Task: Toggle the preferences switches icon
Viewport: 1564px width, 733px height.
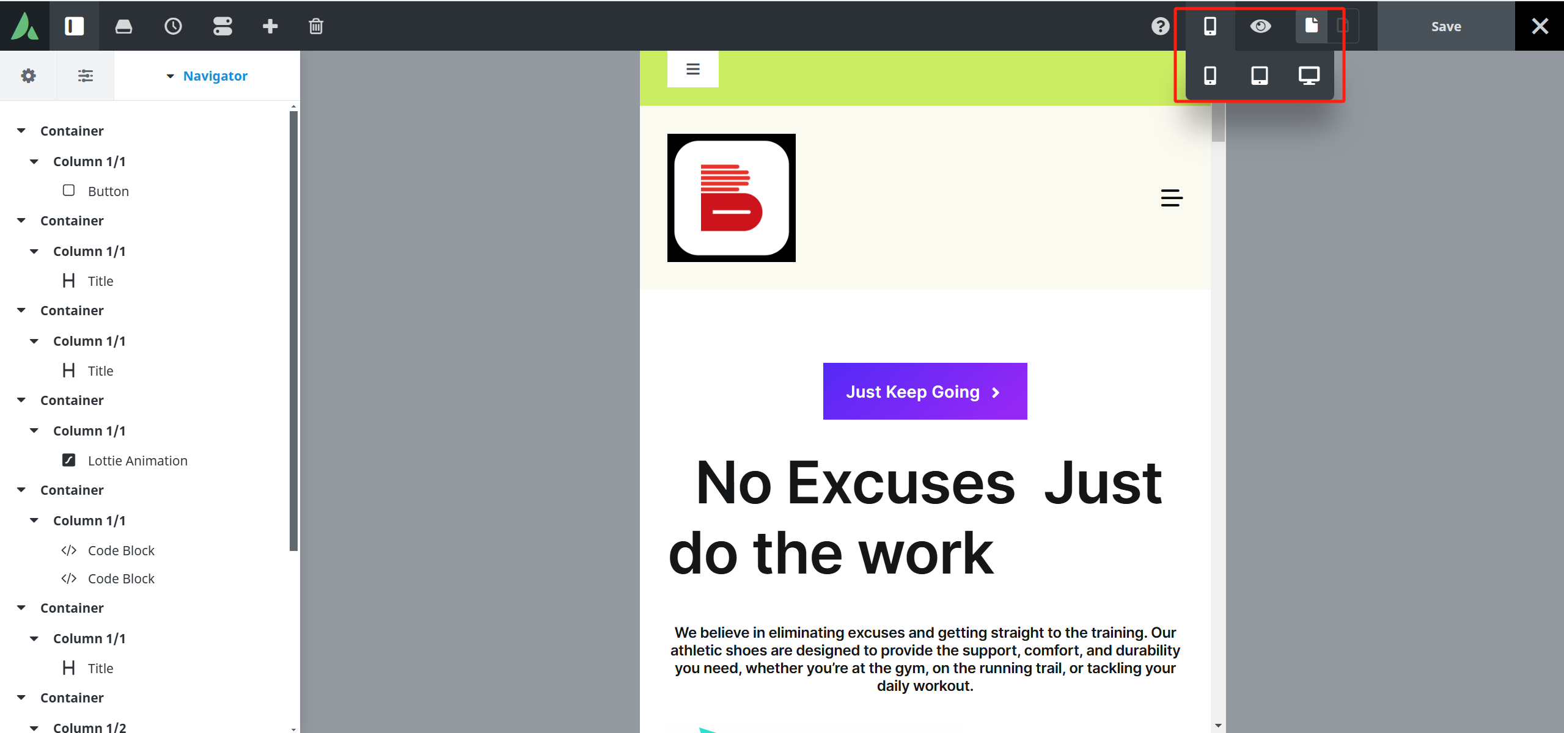Action: coord(222,26)
